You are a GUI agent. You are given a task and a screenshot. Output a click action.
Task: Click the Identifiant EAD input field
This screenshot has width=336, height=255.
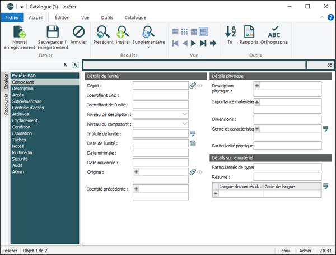pyautogui.click(x=160, y=95)
